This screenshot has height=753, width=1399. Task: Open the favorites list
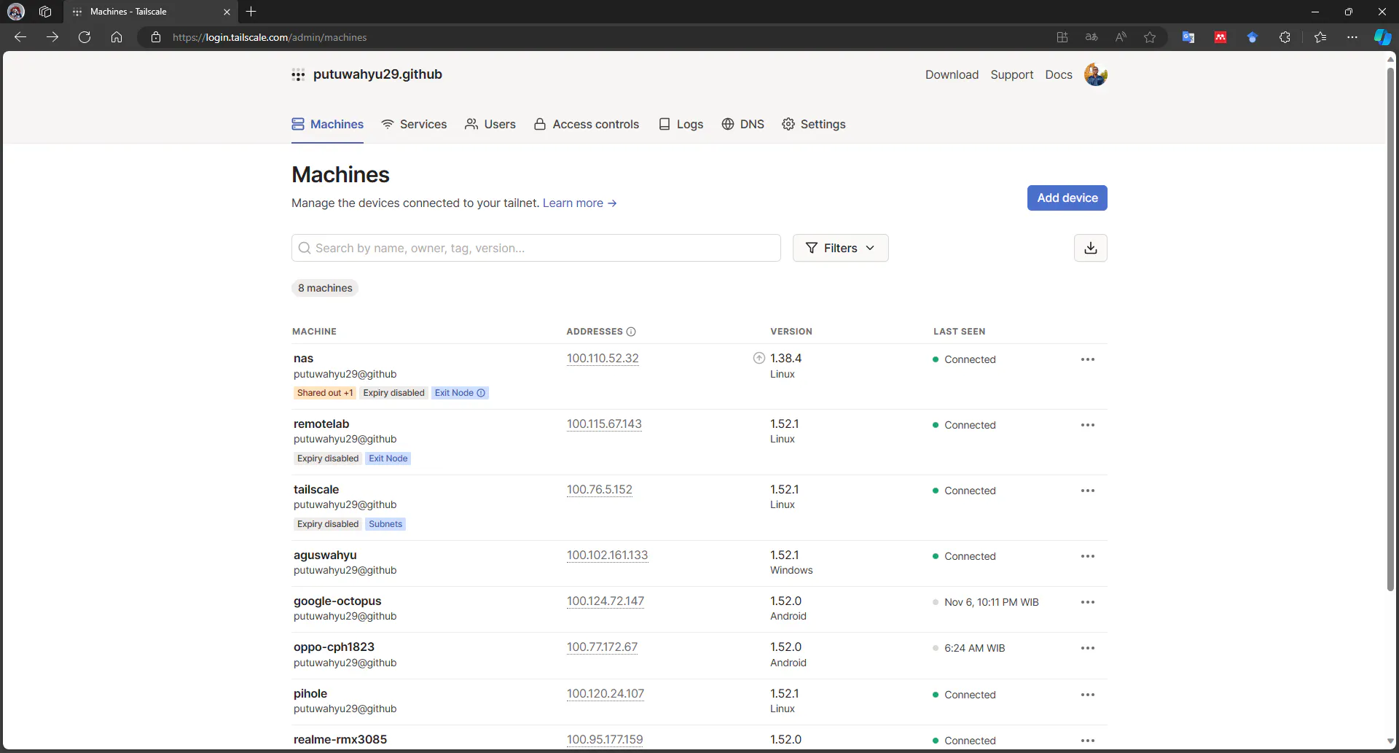tap(1320, 37)
